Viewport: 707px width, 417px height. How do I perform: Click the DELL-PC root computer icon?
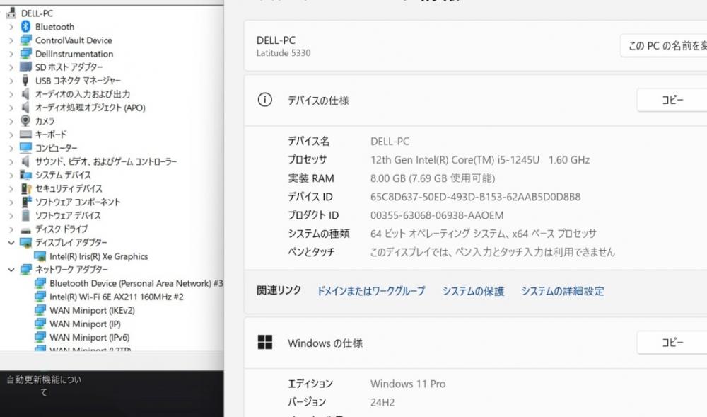11,13
